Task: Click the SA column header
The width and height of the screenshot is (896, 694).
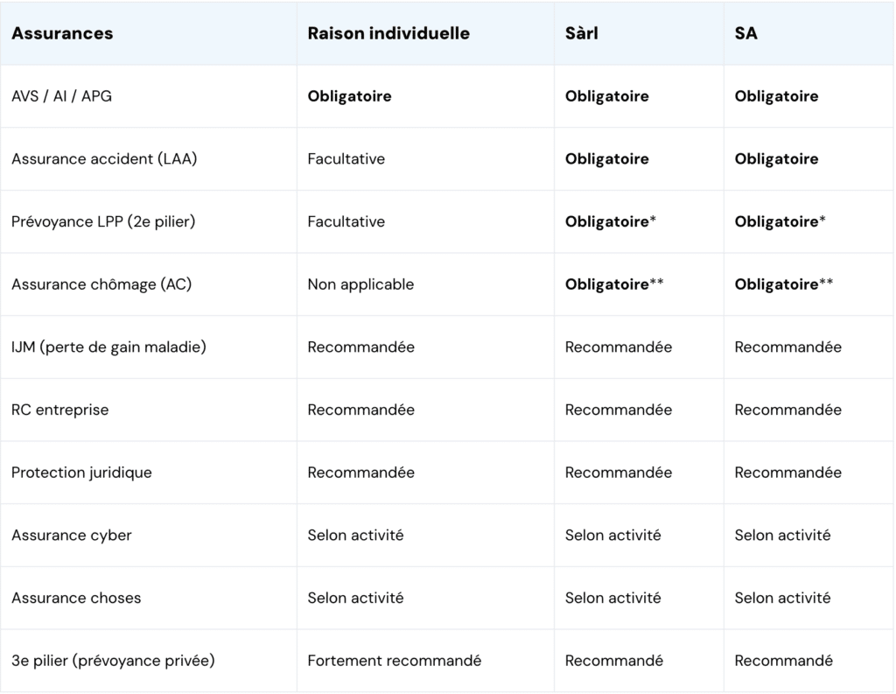Action: point(746,33)
